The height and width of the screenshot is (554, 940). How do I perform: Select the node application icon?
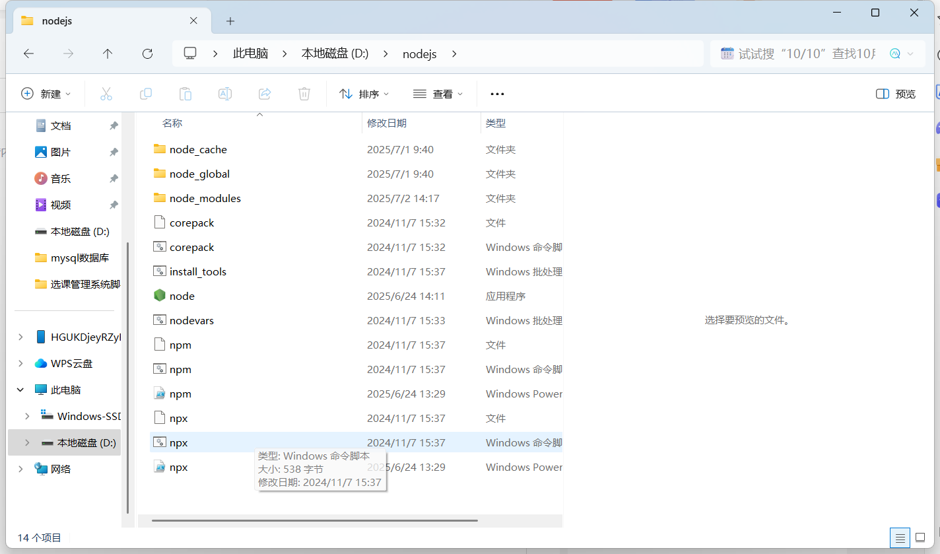click(159, 296)
